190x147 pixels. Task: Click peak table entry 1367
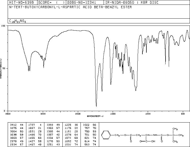point(50,135)
